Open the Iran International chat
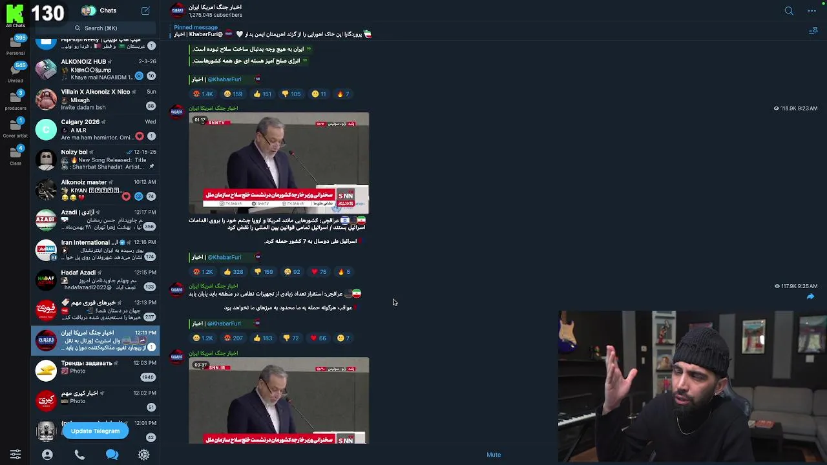Screen dimensions: 827x465 pos(96,250)
